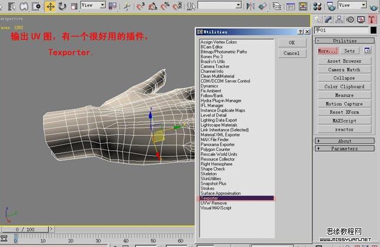Click the Measure utility button
380x247 pixels.
point(344,95)
